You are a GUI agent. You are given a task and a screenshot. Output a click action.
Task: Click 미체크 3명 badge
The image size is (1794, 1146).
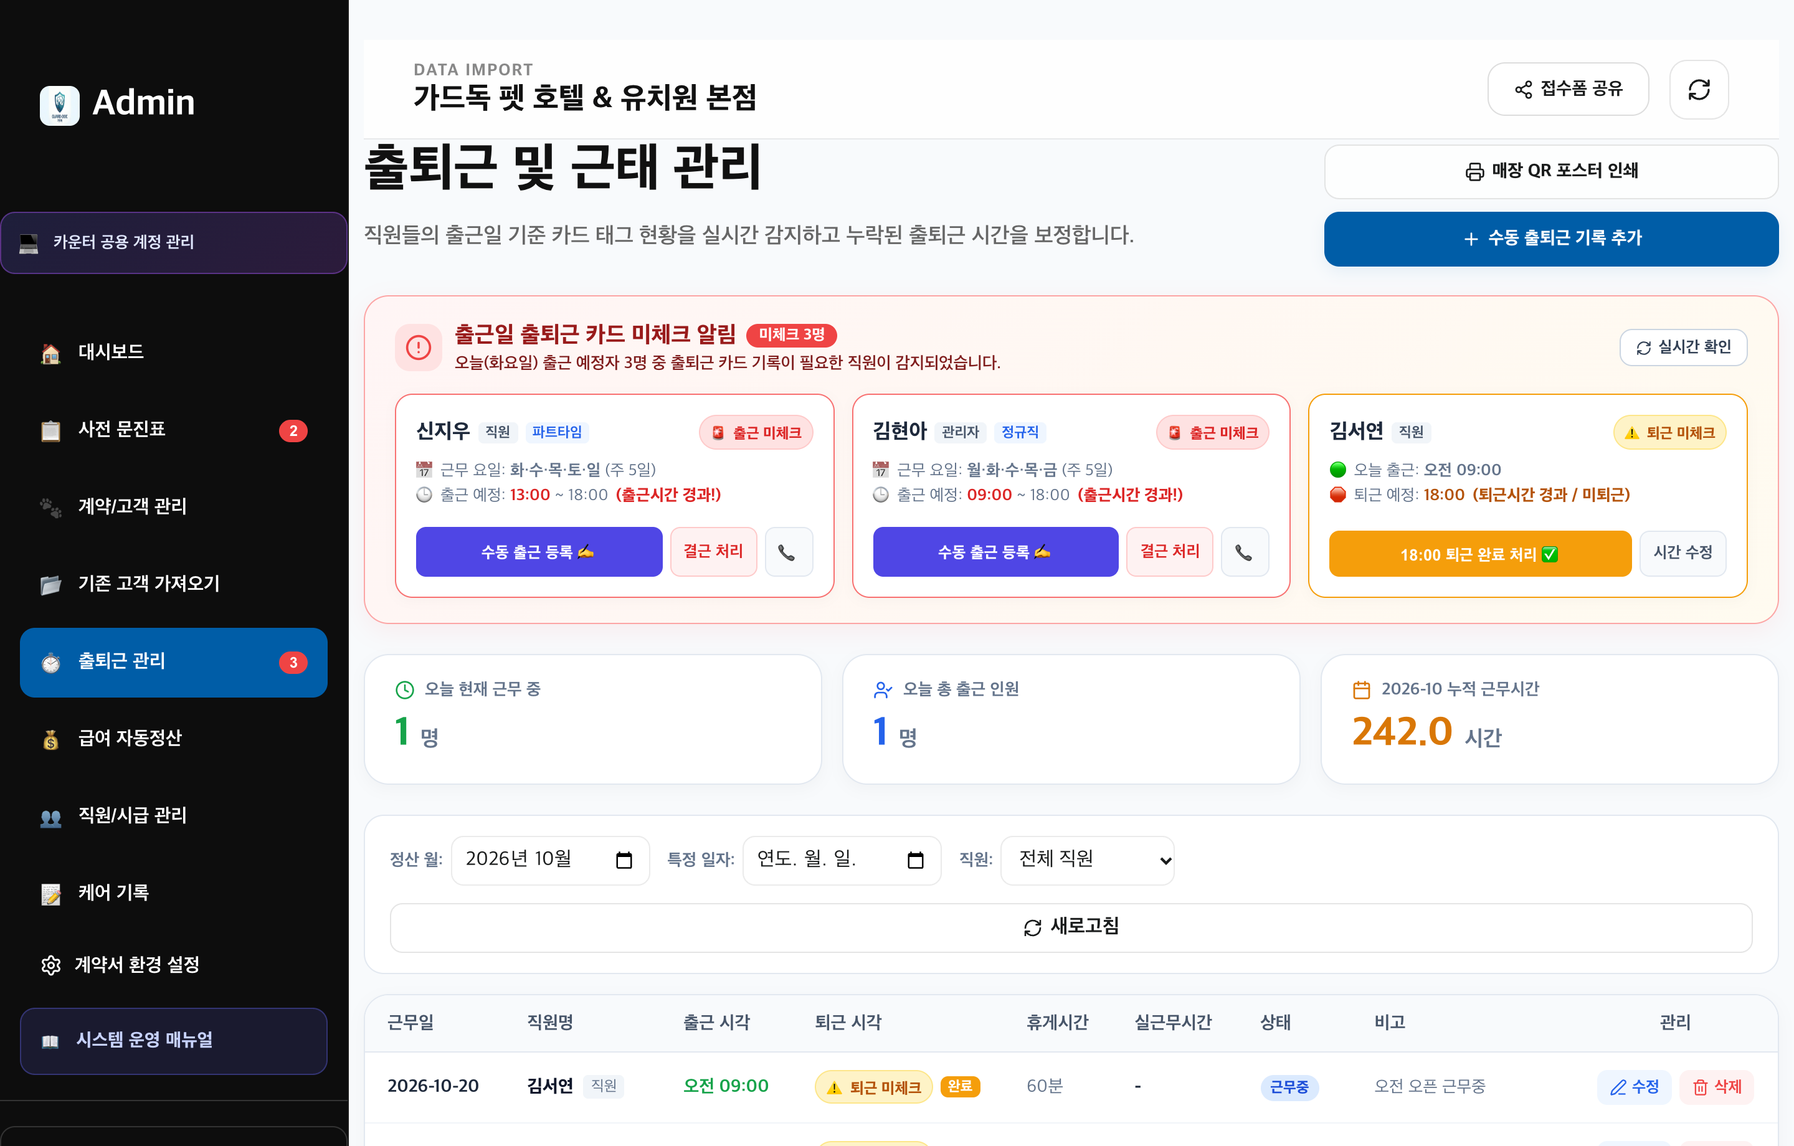(x=791, y=335)
